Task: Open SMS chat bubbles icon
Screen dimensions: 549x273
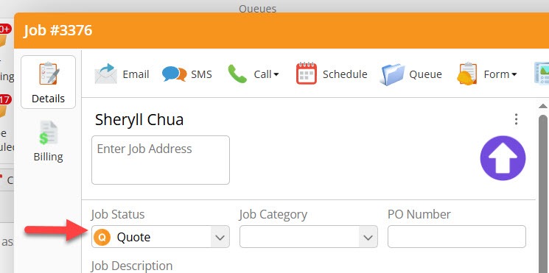Action: [x=175, y=74]
